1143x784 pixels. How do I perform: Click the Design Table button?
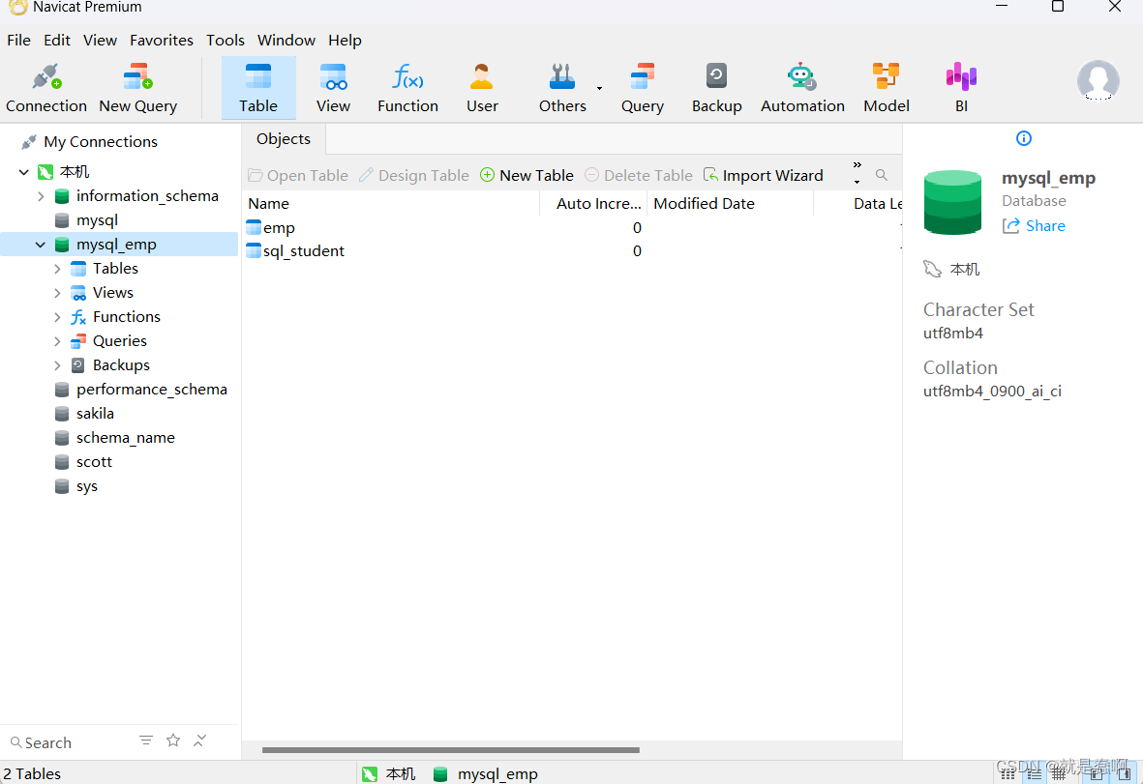(x=414, y=175)
